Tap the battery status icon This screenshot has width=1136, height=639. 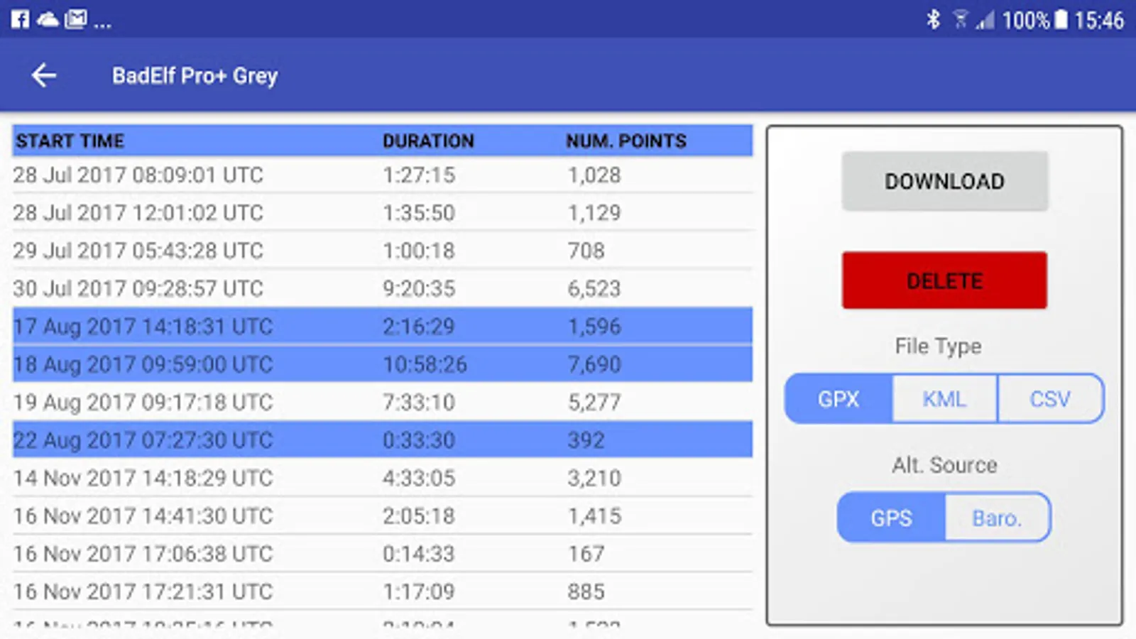tap(1061, 19)
